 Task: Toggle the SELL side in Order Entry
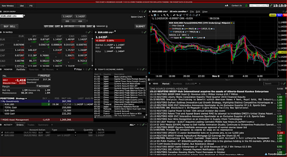13,26
